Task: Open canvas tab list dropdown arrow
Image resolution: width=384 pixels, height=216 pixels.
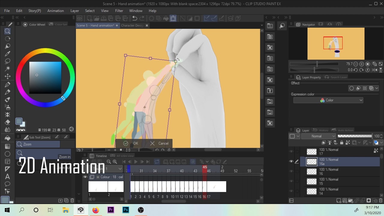Action: pyautogui.click(x=262, y=25)
